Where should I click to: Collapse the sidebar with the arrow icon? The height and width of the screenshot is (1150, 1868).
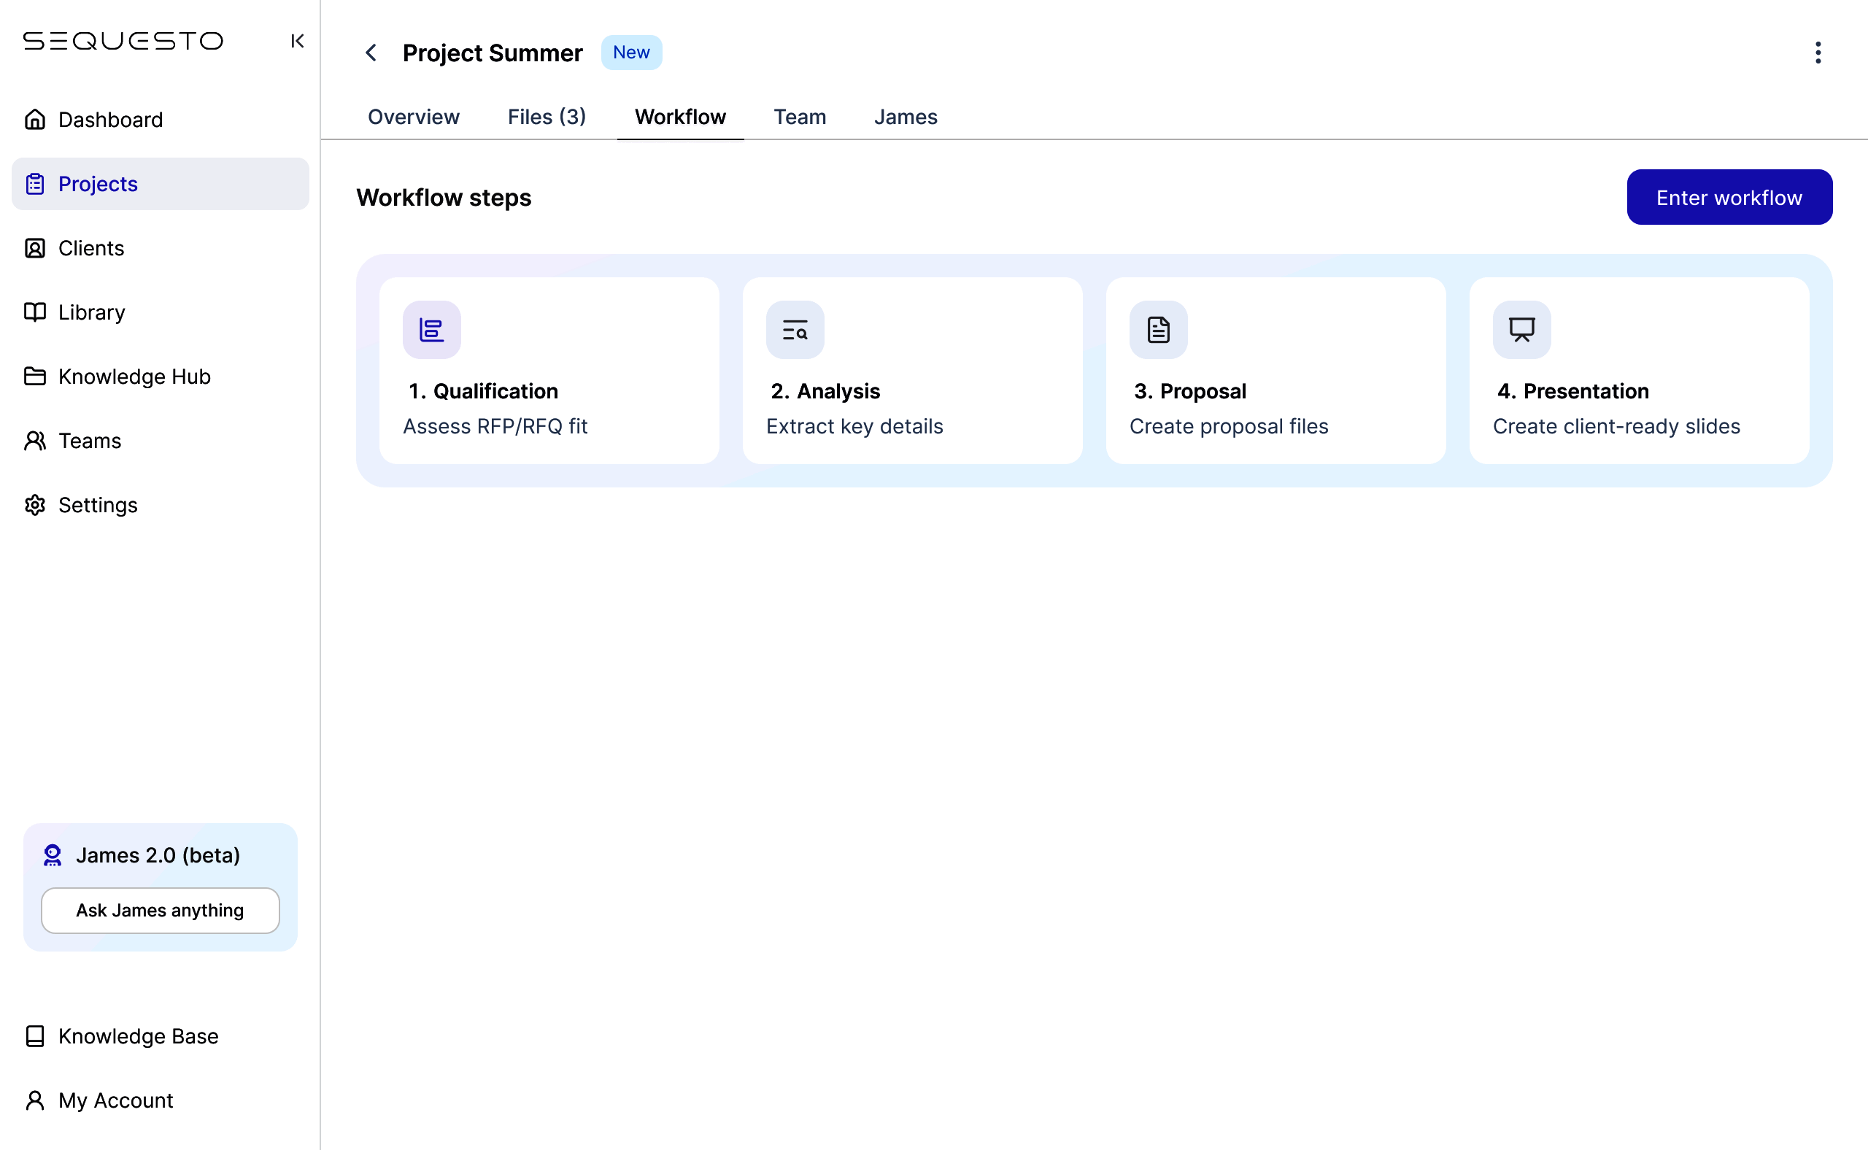click(x=298, y=41)
